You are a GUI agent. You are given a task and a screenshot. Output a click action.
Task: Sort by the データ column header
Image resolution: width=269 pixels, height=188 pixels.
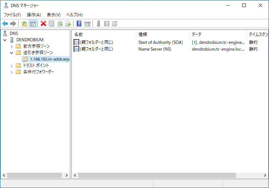[218, 35]
